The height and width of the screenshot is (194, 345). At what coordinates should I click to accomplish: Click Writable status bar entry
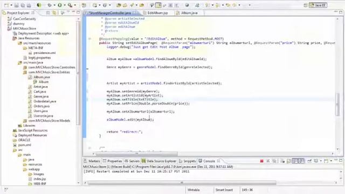(194, 190)
